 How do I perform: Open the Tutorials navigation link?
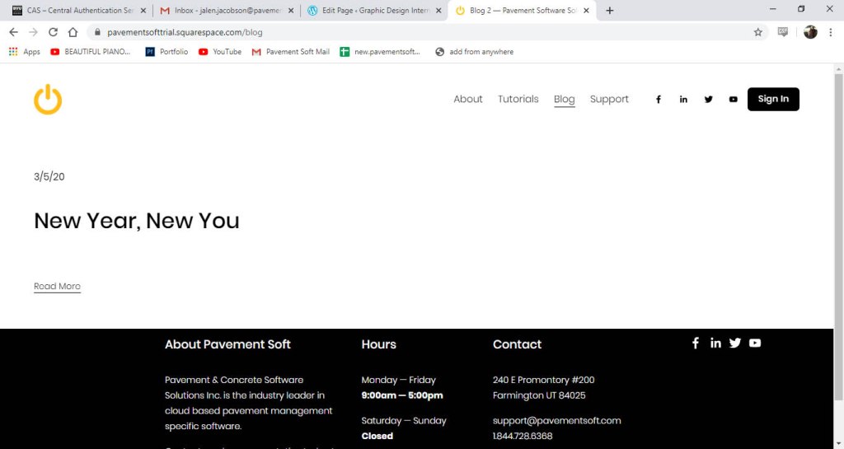518,99
